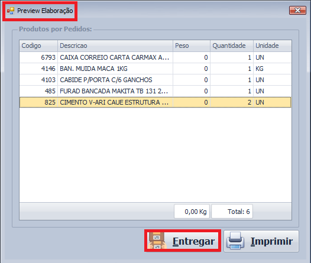Select the CABIDE P/PORTA C/6 GANCHOS row
This screenshot has width=311, height=263.
pyautogui.click(x=155, y=80)
